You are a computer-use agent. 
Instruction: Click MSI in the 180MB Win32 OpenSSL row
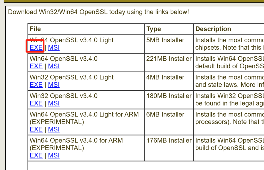pos(54,103)
